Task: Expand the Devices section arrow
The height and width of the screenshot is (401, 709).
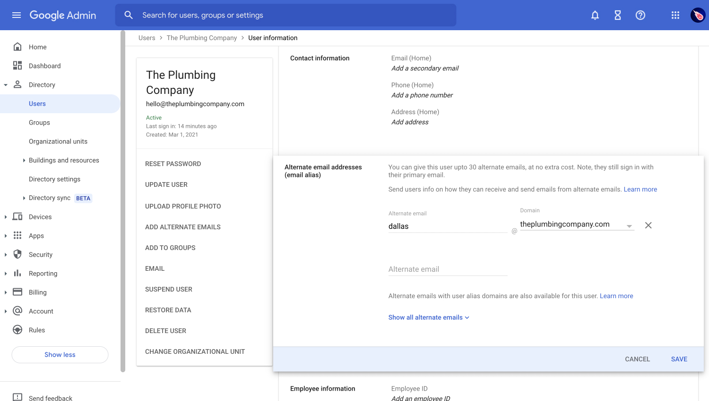Action: (x=6, y=217)
